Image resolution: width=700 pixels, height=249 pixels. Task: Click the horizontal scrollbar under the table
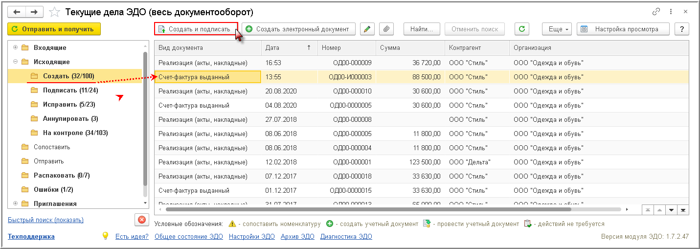click(x=367, y=209)
